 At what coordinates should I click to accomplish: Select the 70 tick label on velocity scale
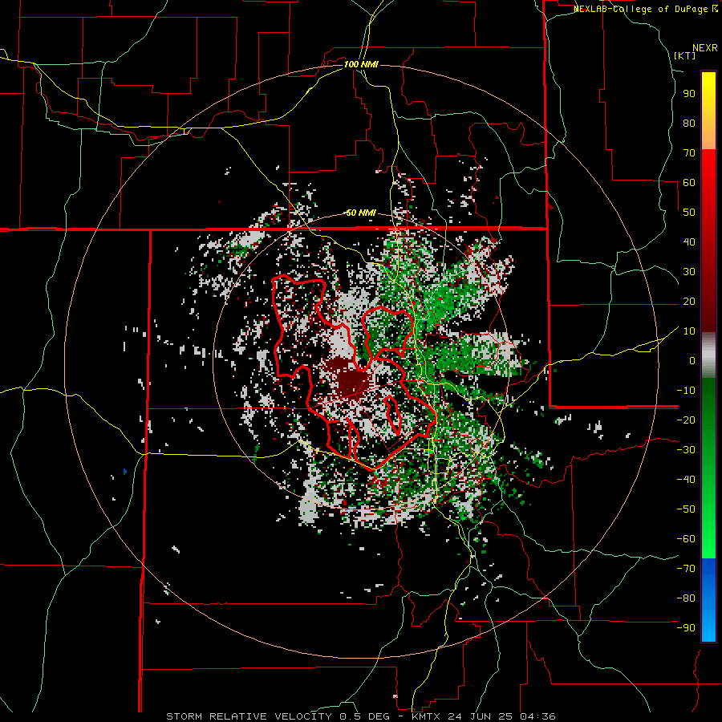coord(689,153)
